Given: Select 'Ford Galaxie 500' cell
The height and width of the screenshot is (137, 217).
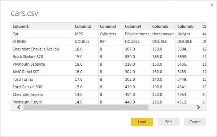Looking at the screenshot, I should pyautogui.click(x=42, y=87).
